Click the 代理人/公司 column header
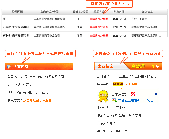 point(80,12)
